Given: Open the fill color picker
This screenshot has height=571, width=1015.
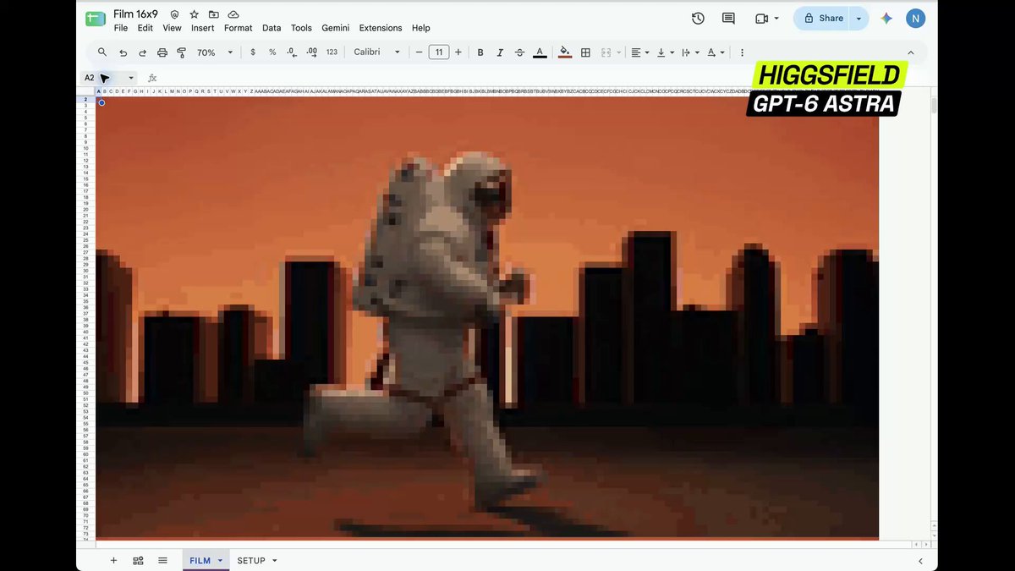Looking at the screenshot, I should point(565,52).
